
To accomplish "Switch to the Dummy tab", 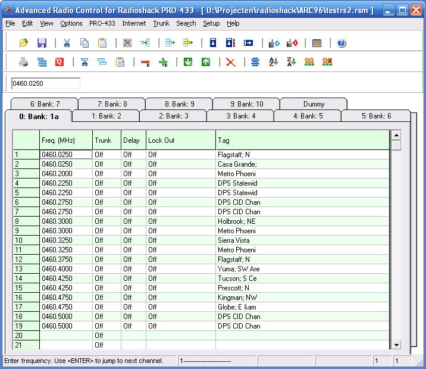I will pyautogui.click(x=314, y=104).
